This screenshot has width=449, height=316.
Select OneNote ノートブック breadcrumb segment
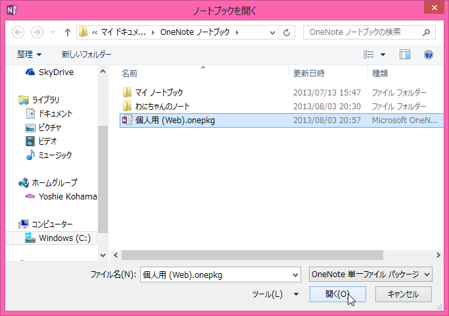click(x=195, y=32)
